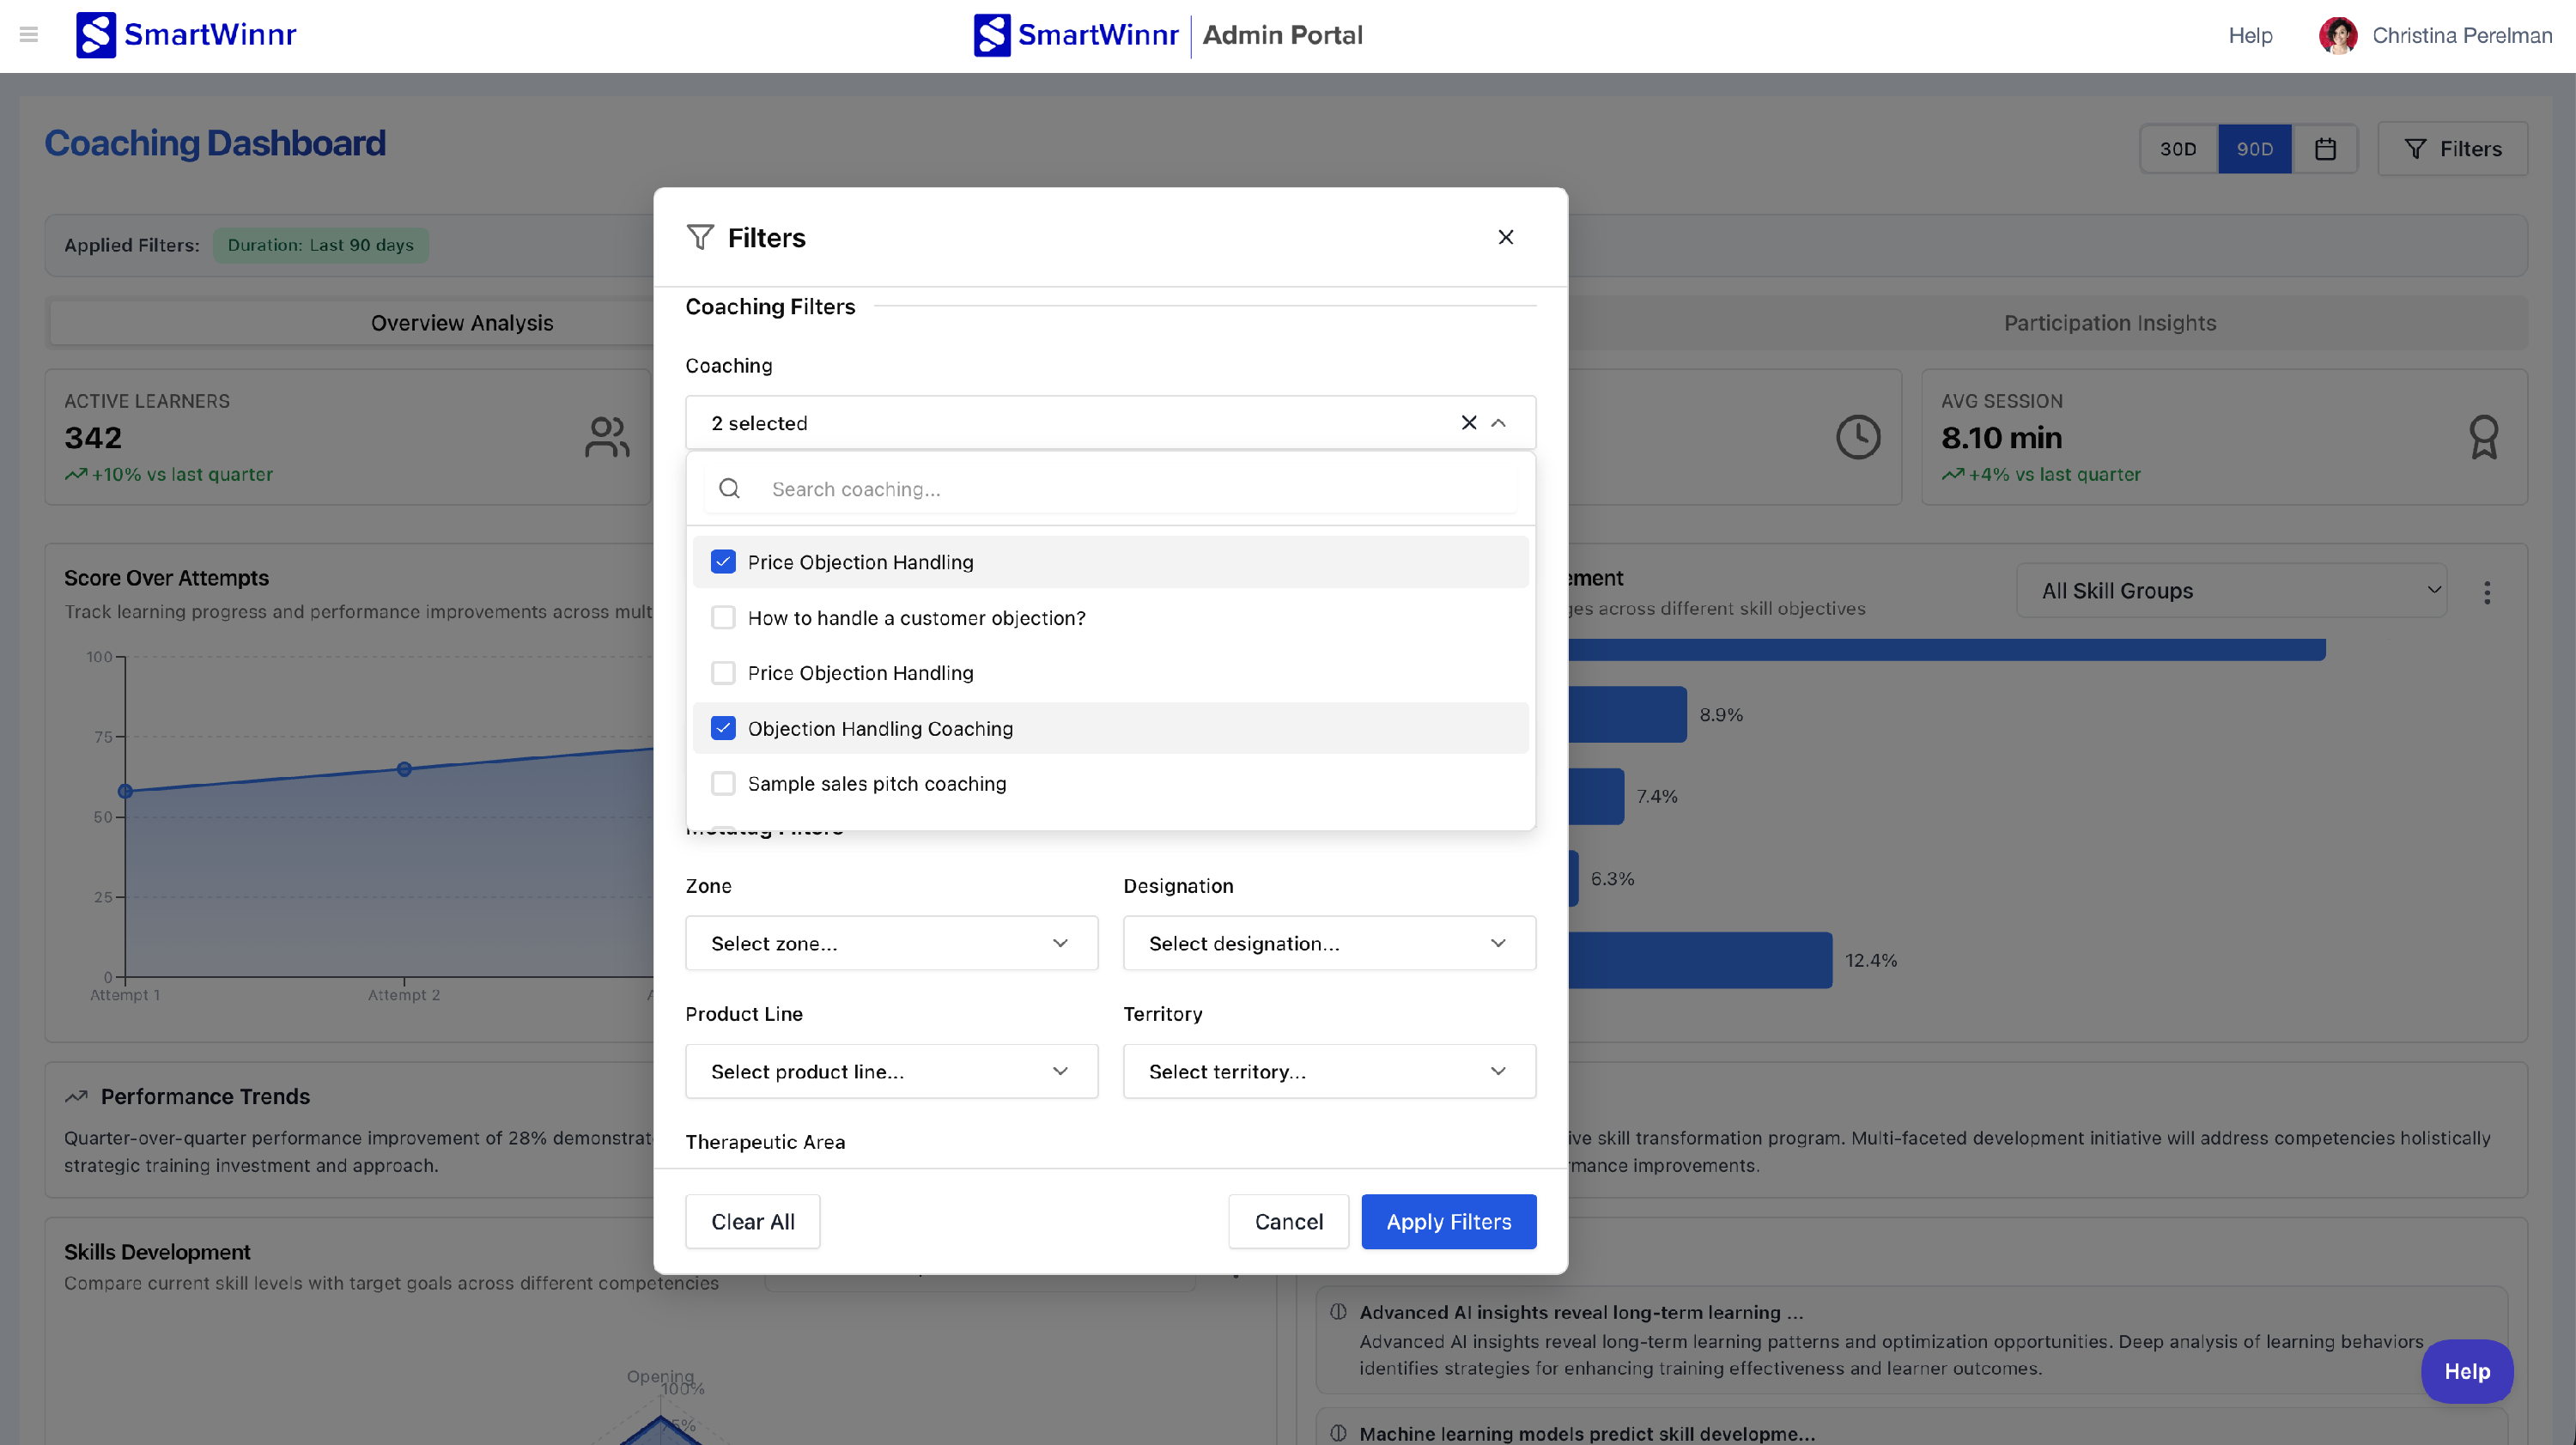Image resolution: width=2576 pixels, height=1445 pixels.
Task: Click Christina Perelman's profile avatar
Action: click(2337, 36)
